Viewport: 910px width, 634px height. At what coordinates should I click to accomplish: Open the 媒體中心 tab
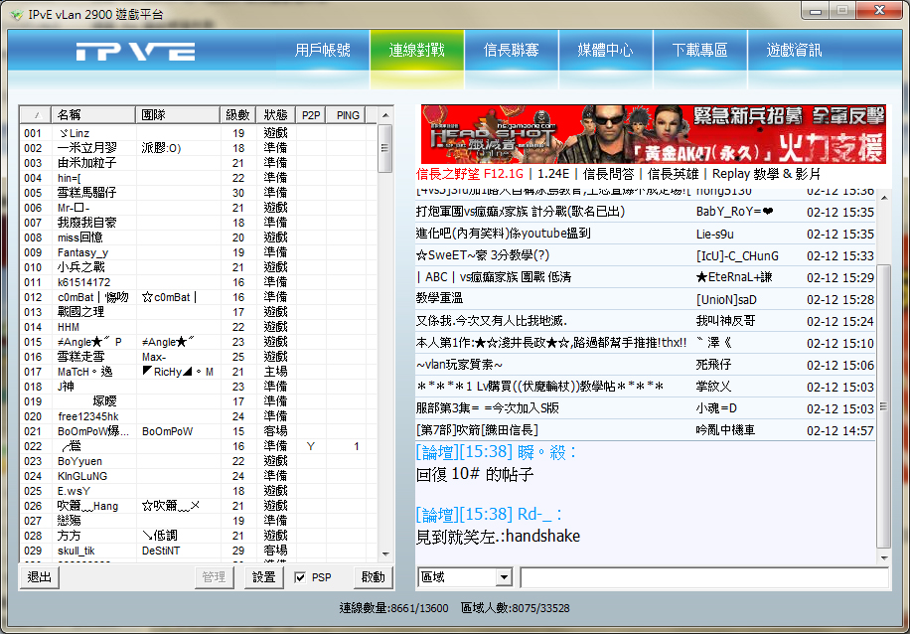605,51
